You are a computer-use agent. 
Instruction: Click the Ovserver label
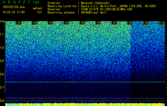54,3
